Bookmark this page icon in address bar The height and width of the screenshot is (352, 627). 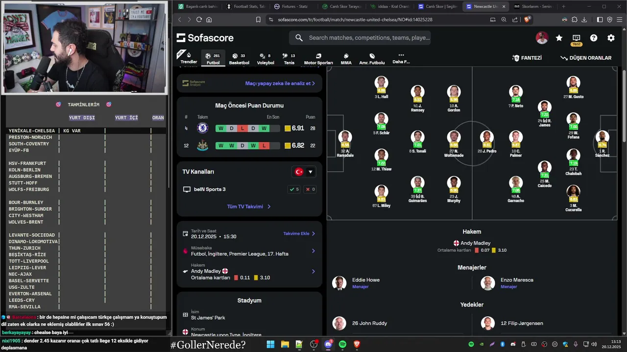coord(258,20)
